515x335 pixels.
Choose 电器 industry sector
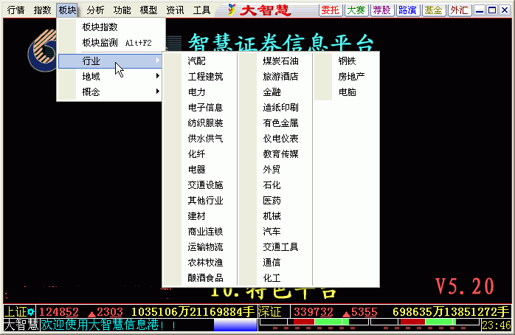(x=200, y=170)
